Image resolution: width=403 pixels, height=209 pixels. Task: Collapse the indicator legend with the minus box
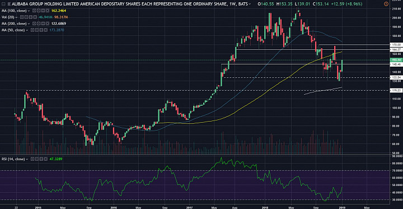pyautogui.click(x=3, y=4)
